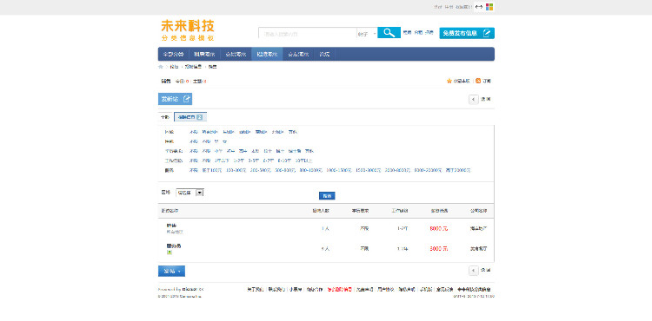Filter salary by 1000-1500元
This screenshot has height=321, width=652.
[x=339, y=170]
